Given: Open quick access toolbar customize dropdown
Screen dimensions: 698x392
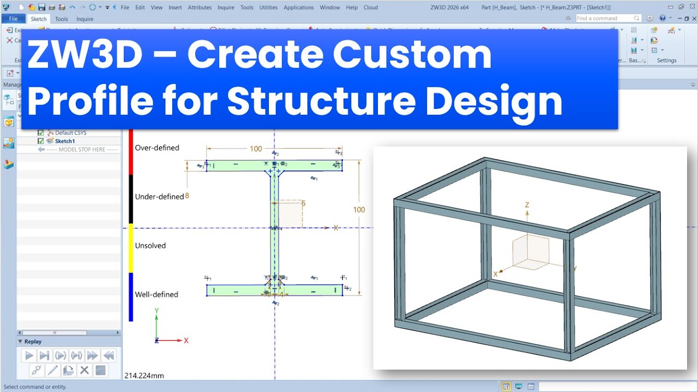Looking at the screenshot, I should tap(107, 8).
